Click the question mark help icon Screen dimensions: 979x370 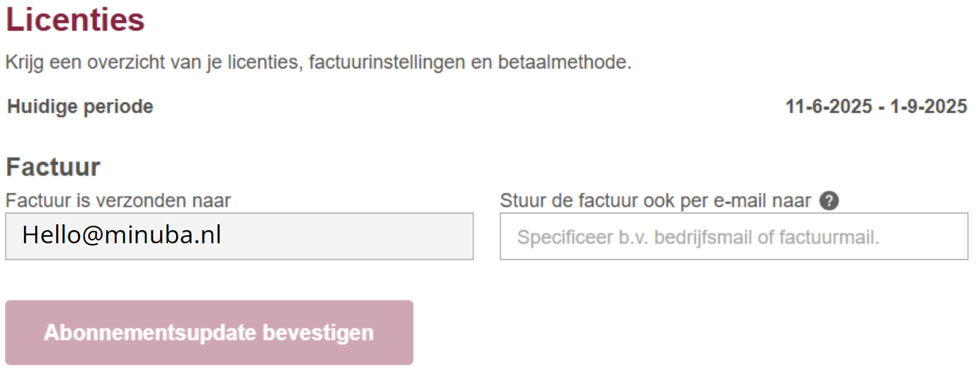tap(828, 201)
